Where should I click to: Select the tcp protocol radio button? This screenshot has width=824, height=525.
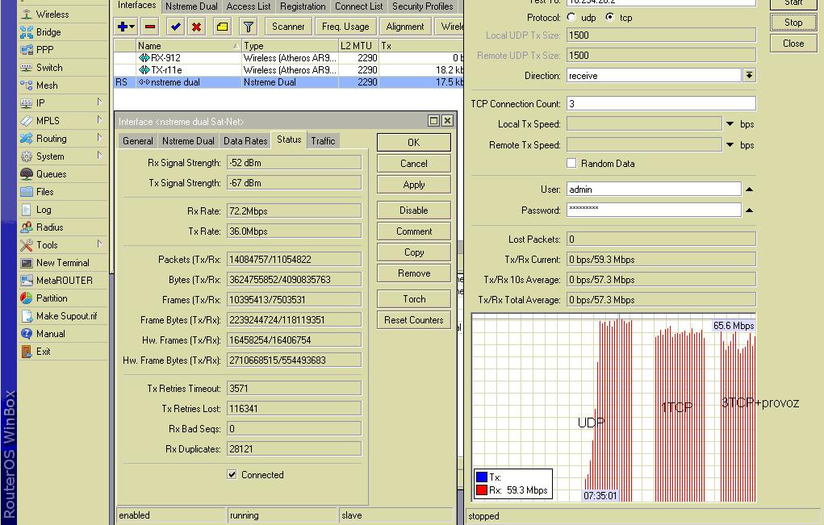(x=609, y=17)
